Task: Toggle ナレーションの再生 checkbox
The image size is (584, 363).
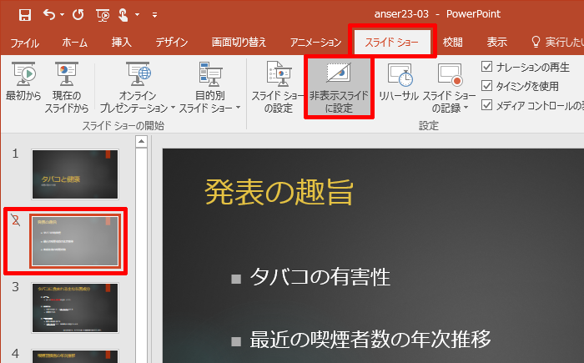Action: pos(486,67)
